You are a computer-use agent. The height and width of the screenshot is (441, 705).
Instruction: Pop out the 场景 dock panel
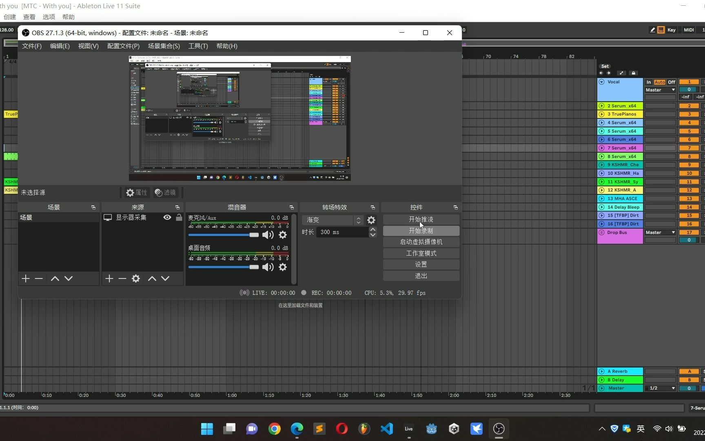[x=93, y=207]
